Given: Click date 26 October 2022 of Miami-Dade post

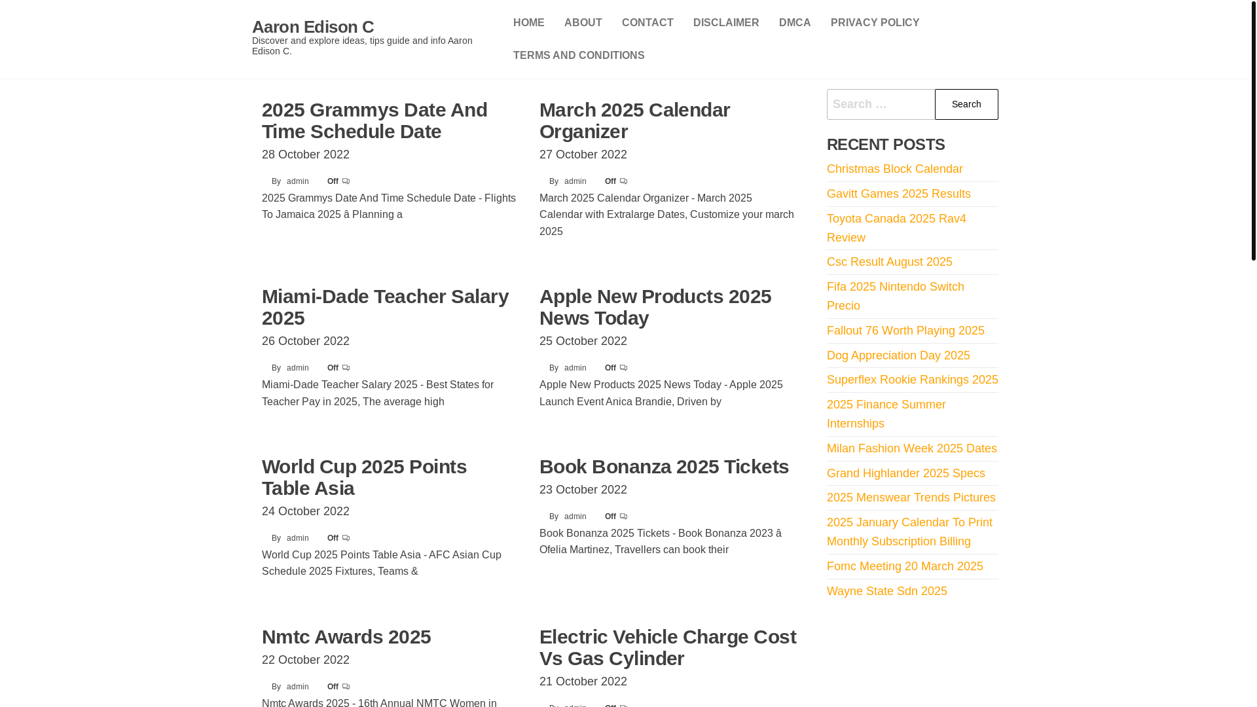Looking at the screenshot, I should [x=306, y=341].
